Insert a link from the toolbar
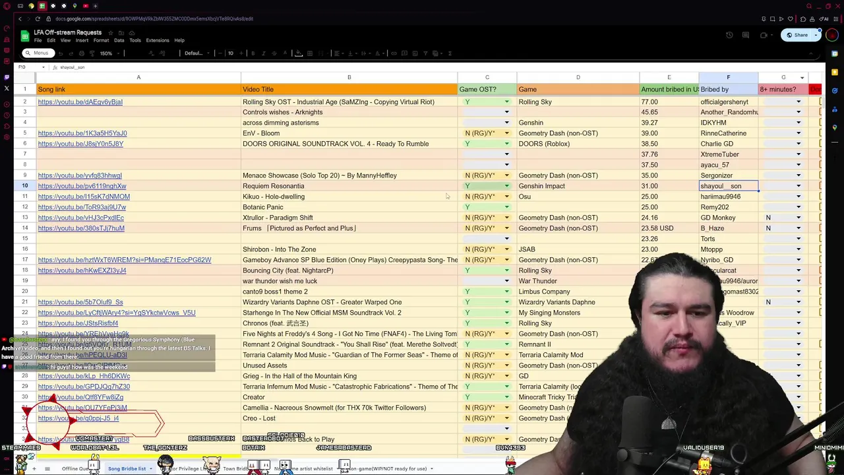 [x=394, y=53]
